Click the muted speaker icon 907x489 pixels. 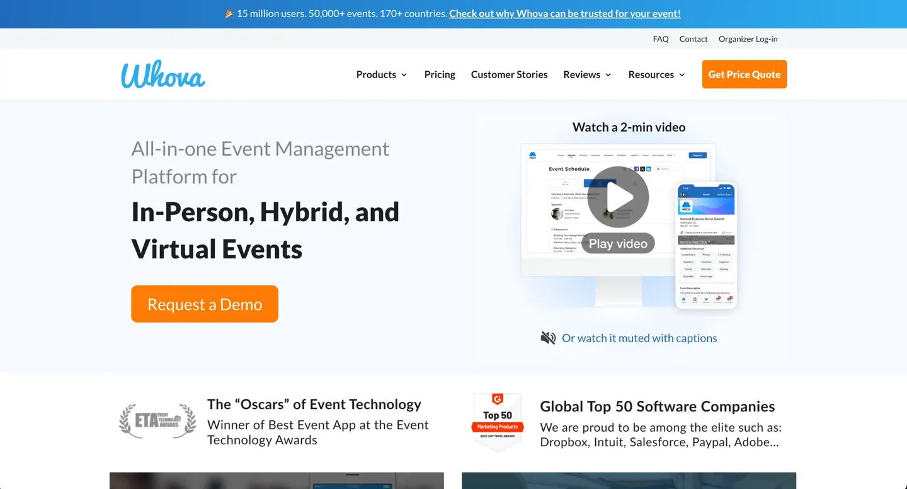pyautogui.click(x=548, y=338)
